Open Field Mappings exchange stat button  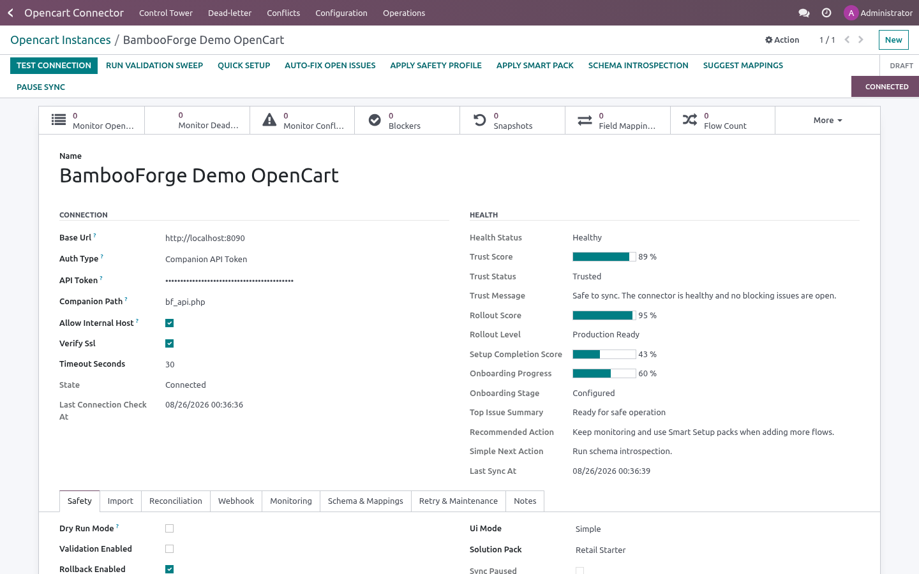[618, 120]
